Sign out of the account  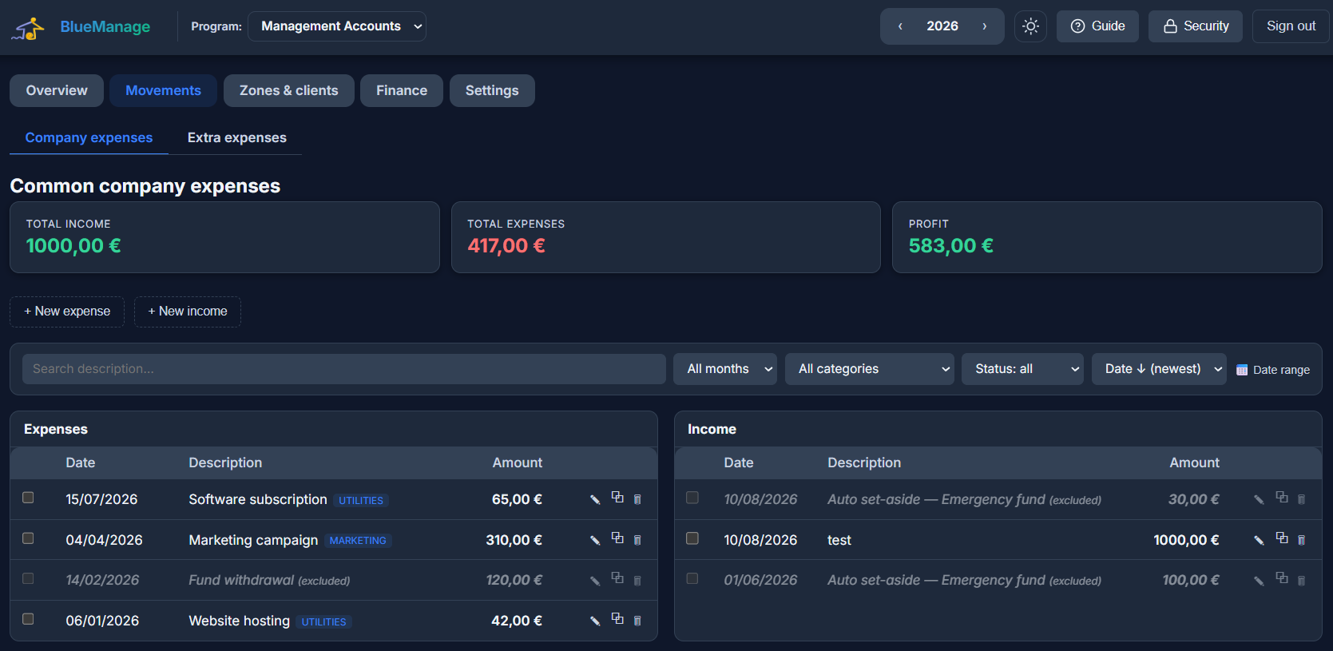pyautogui.click(x=1291, y=26)
